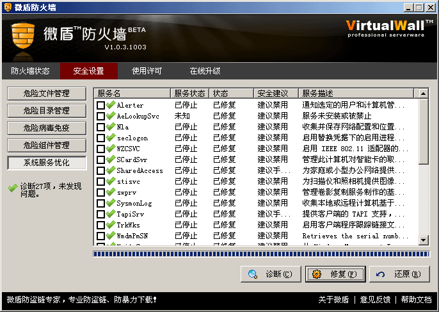Click the green checkmark icon beside SysmonLog
Image resolution: width=439 pixels, height=312 pixels.
pyautogui.click(x=111, y=203)
